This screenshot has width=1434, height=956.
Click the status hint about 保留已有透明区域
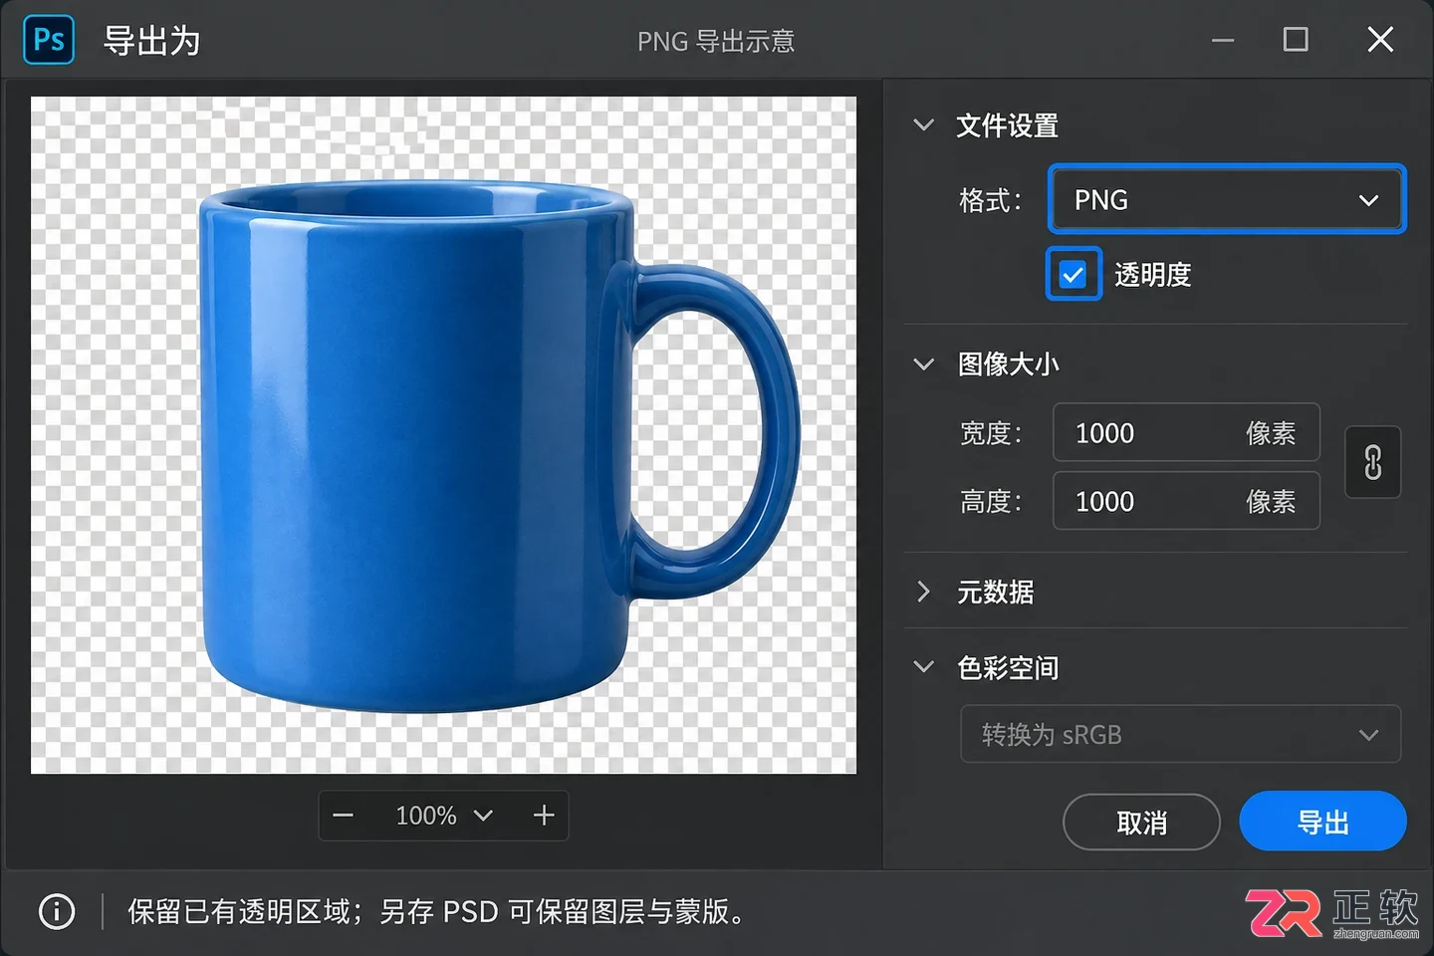pyautogui.click(x=436, y=911)
